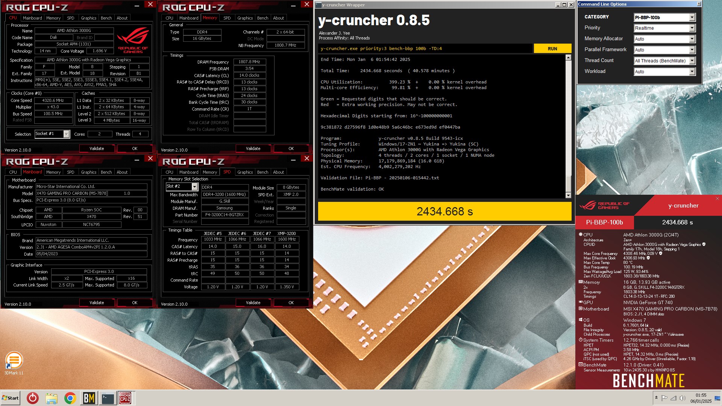Click the GPU icon in BenchMate panel
722x406 pixels.
click(x=581, y=302)
